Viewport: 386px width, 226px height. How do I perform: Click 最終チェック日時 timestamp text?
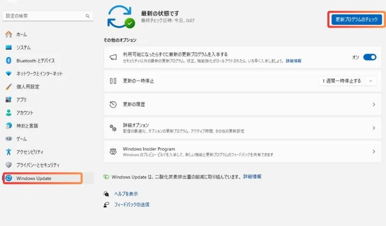pos(168,21)
